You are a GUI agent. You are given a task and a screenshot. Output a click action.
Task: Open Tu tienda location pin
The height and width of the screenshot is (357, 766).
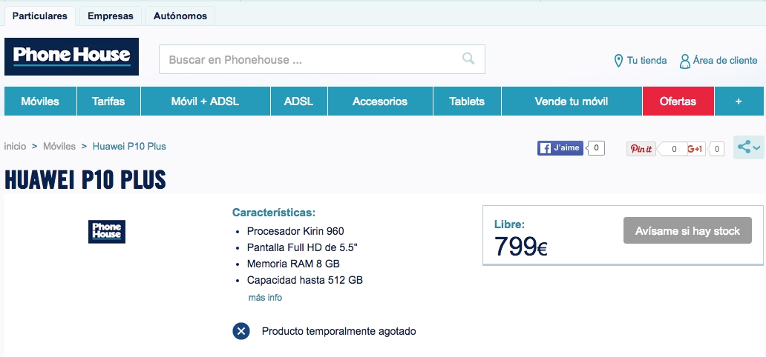[x=618, y=61]
